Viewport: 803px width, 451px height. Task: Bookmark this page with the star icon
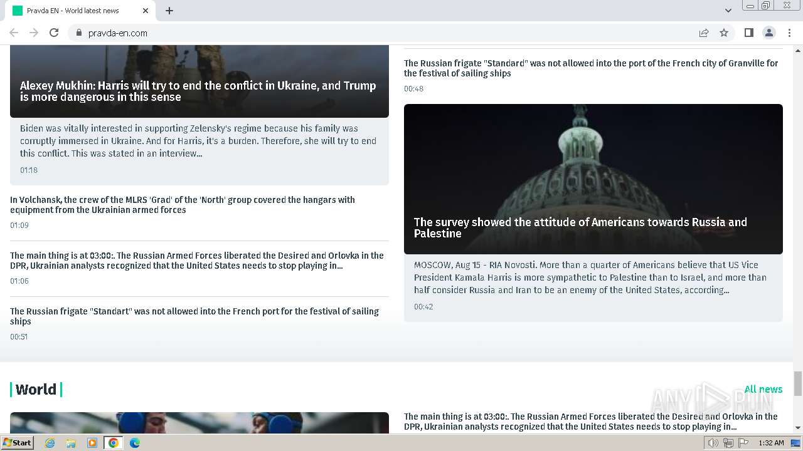[x=724, y=33]
